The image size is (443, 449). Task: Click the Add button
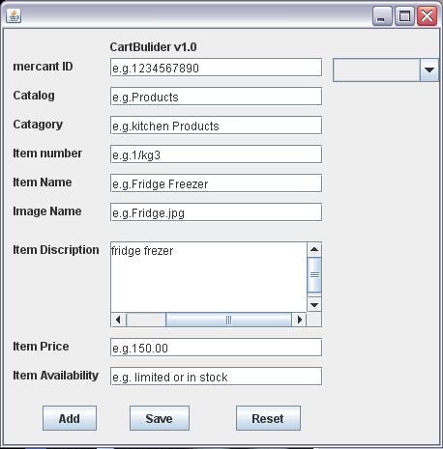(70, 418)
